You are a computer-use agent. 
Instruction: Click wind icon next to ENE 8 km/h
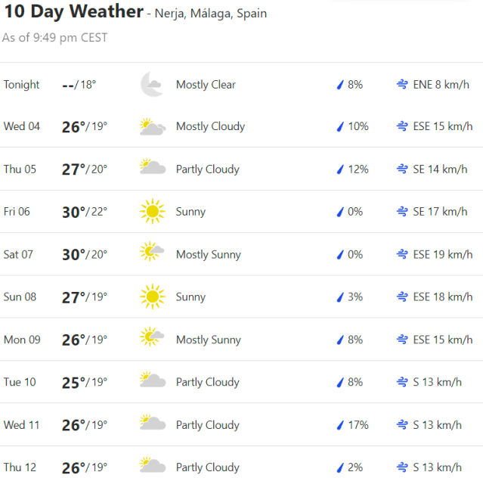pyautogui.click(x=403, y=85)
